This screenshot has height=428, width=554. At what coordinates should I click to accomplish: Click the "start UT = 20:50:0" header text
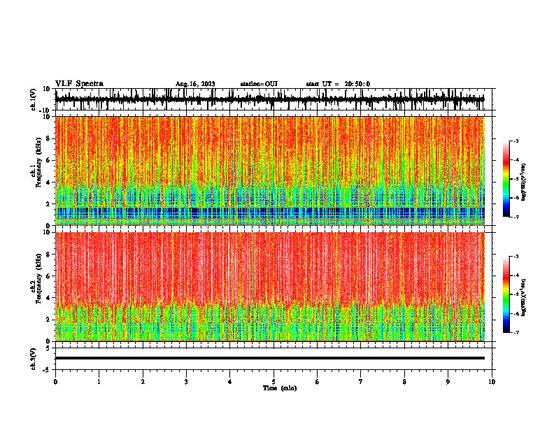click(338, 84)
